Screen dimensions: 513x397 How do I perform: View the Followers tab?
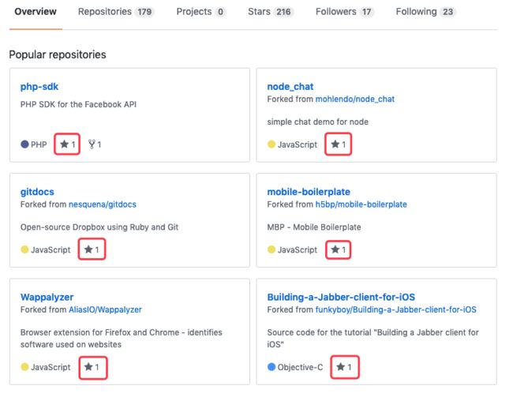pos(345,12)
